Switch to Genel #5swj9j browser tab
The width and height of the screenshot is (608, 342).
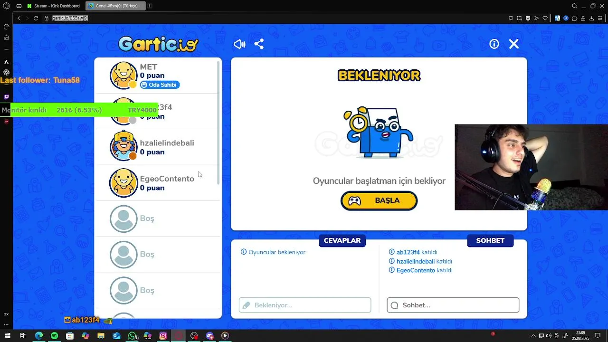point(115,6)
